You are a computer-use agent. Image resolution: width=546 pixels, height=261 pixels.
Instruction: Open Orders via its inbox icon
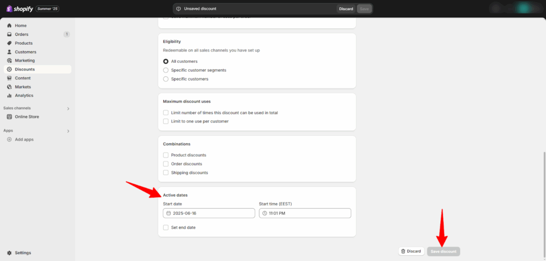pos(10,35)
